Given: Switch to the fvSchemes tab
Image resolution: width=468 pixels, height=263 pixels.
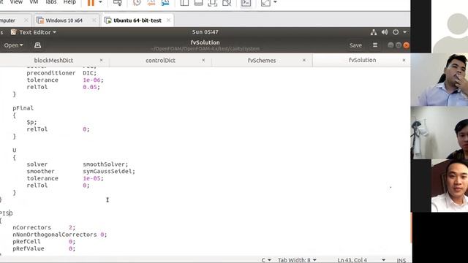Looking at the screenshot, I should (262, 60).
